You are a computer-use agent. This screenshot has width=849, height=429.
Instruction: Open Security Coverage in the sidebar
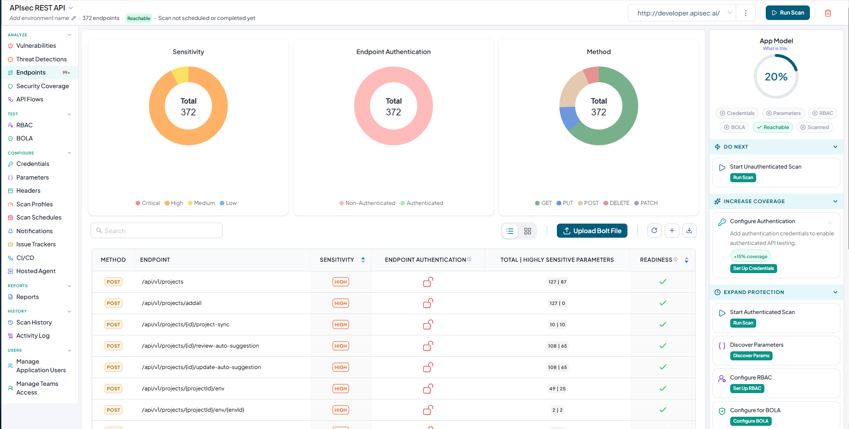42,86
